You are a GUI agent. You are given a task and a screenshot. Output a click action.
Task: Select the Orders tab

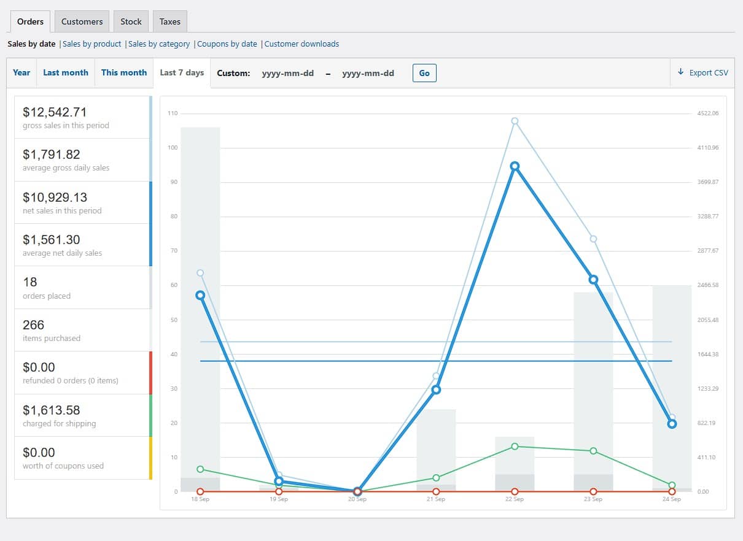30,21
